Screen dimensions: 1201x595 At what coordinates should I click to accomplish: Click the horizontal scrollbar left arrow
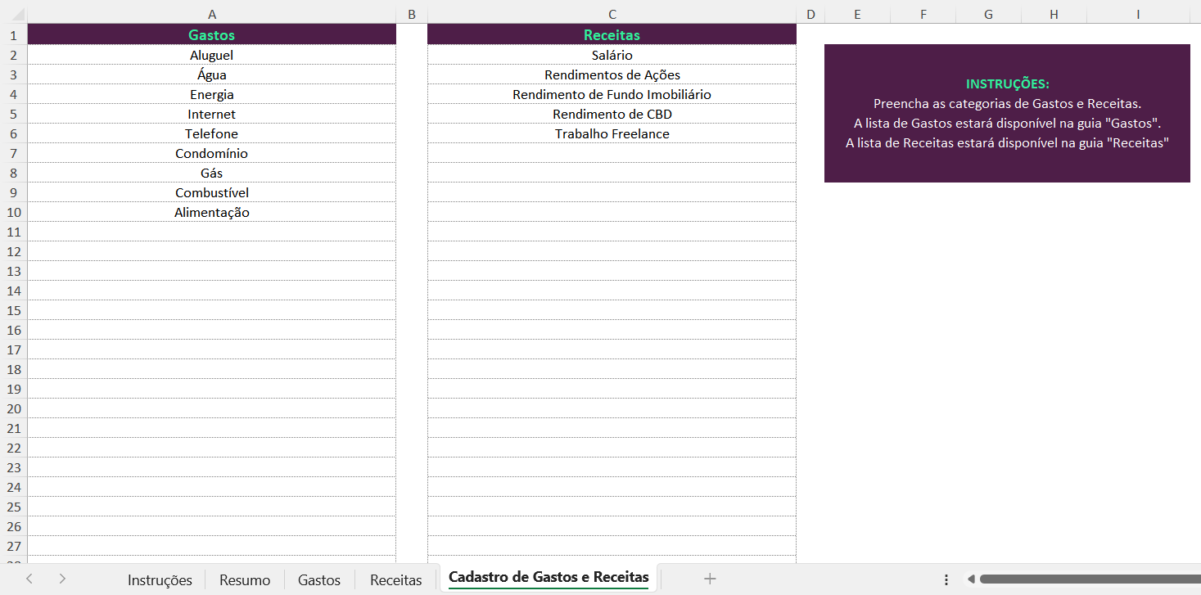971,579
